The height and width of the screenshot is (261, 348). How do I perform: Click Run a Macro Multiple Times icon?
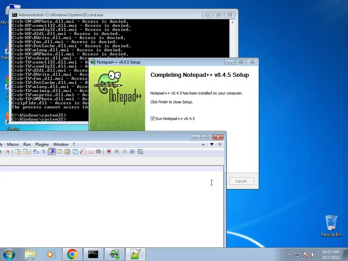click(x=132, y=152)
